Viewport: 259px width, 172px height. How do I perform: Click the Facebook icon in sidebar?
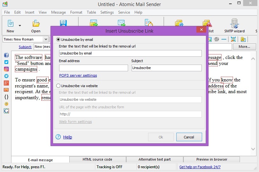(x=6, y=55)
